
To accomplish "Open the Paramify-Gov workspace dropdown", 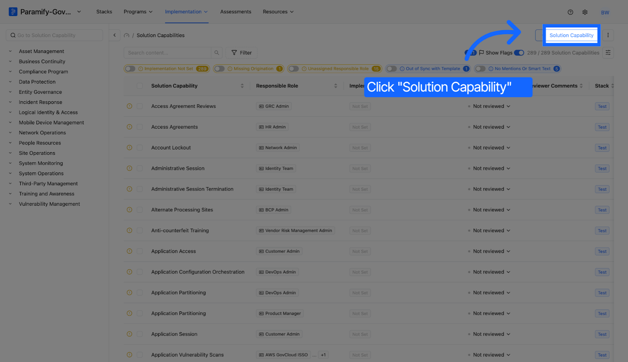I will 79,12.
